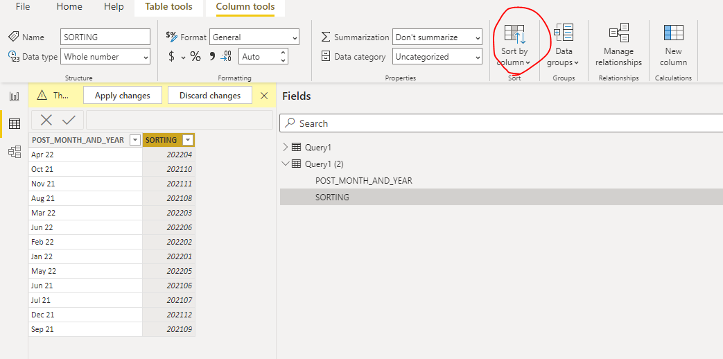
Task: Open the File menu
Action: click(x=23, y=7)
